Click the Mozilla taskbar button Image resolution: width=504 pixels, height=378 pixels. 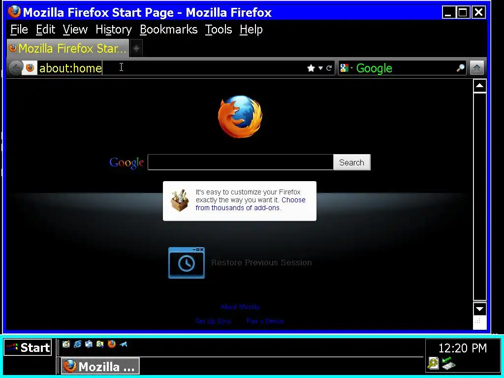coord(100,366)
